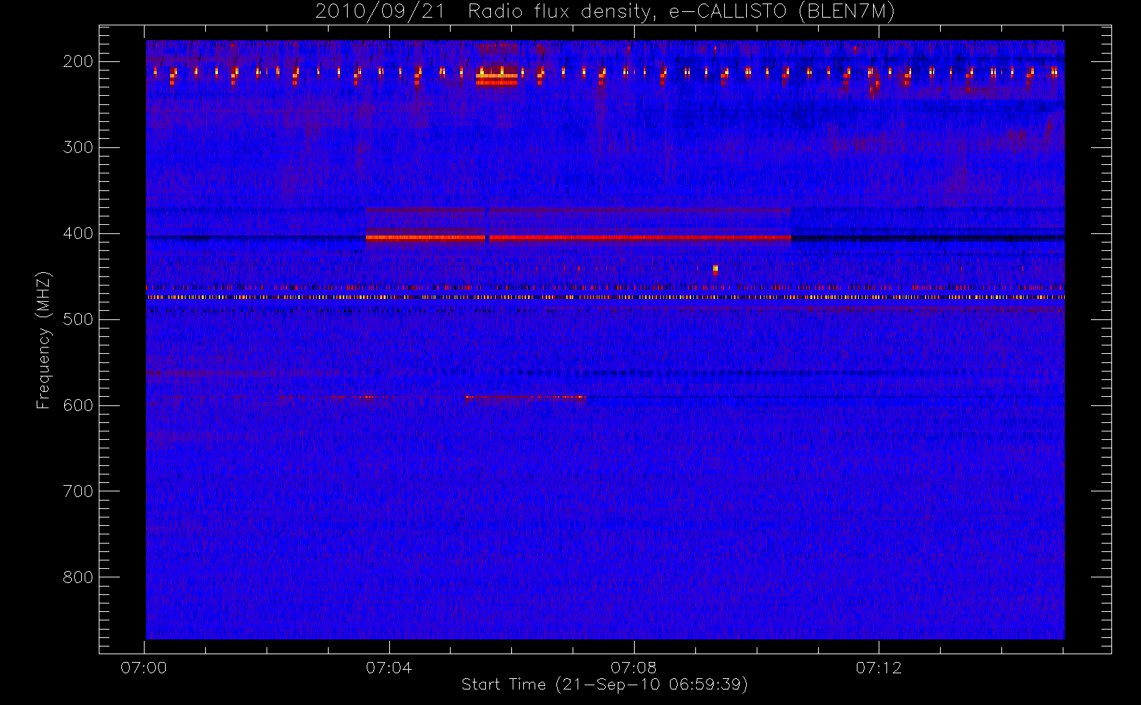Click the date '2010/09/21' in the title
1141x705 pixels.
[x=380, y=11]
